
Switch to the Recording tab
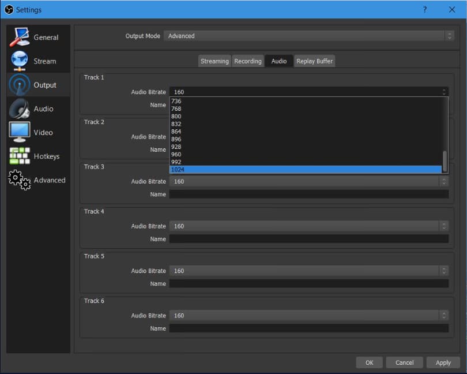[248, 61]
